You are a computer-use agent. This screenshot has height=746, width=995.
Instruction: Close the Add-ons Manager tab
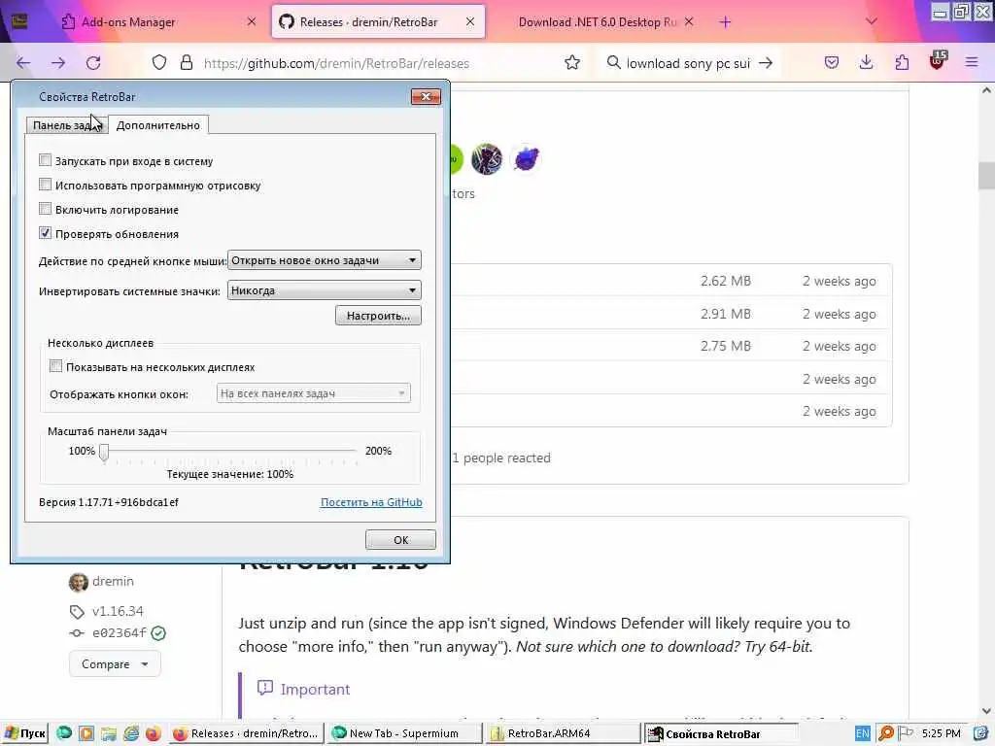252,21
